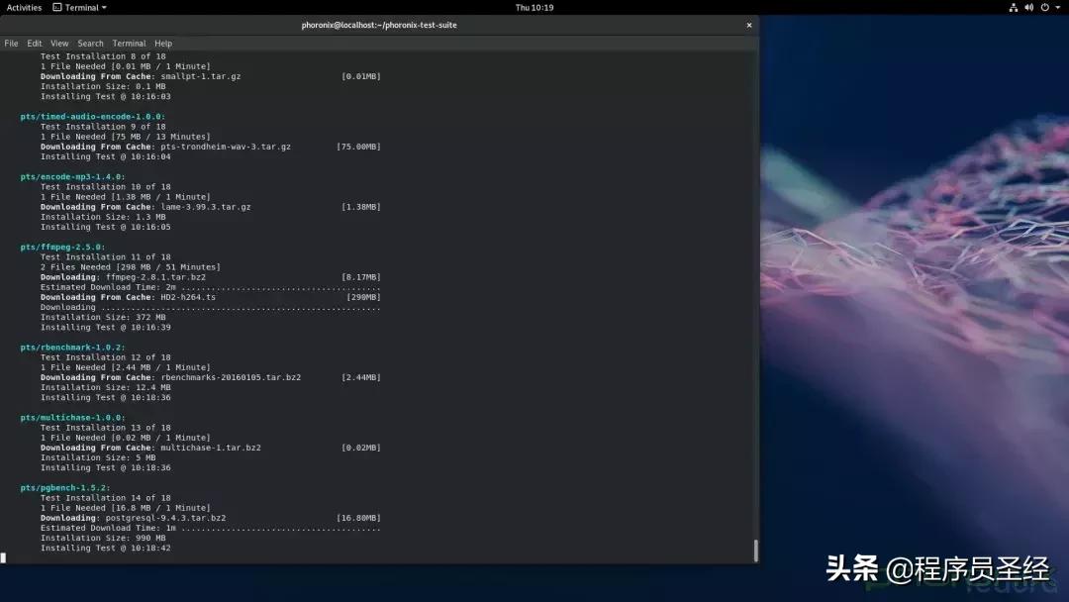Click the terminal window title bar
Image resolution: width=1069 pixels, height=602 pixels.
[379, 25]
